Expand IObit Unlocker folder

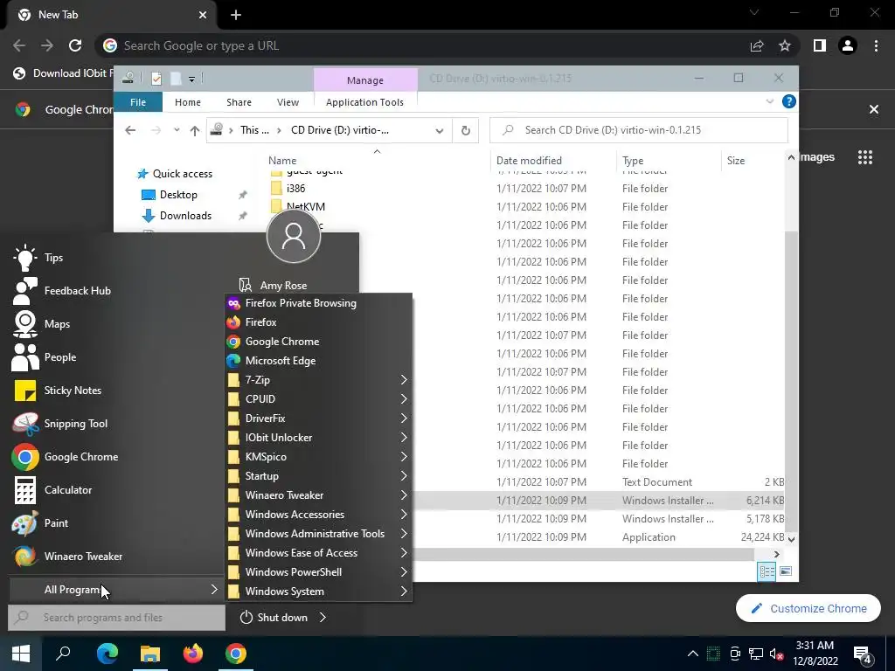(318, 438)
